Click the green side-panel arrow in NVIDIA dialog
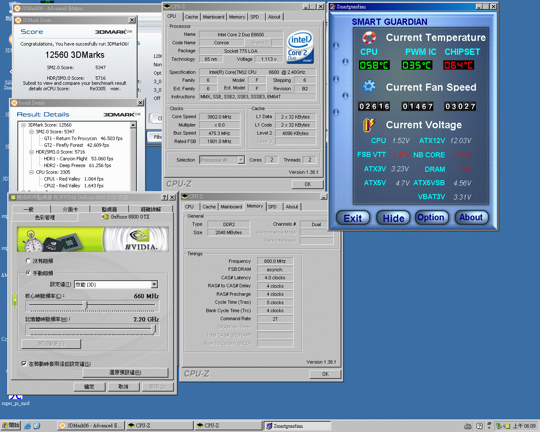540x432 pixels. click(15, 300)
